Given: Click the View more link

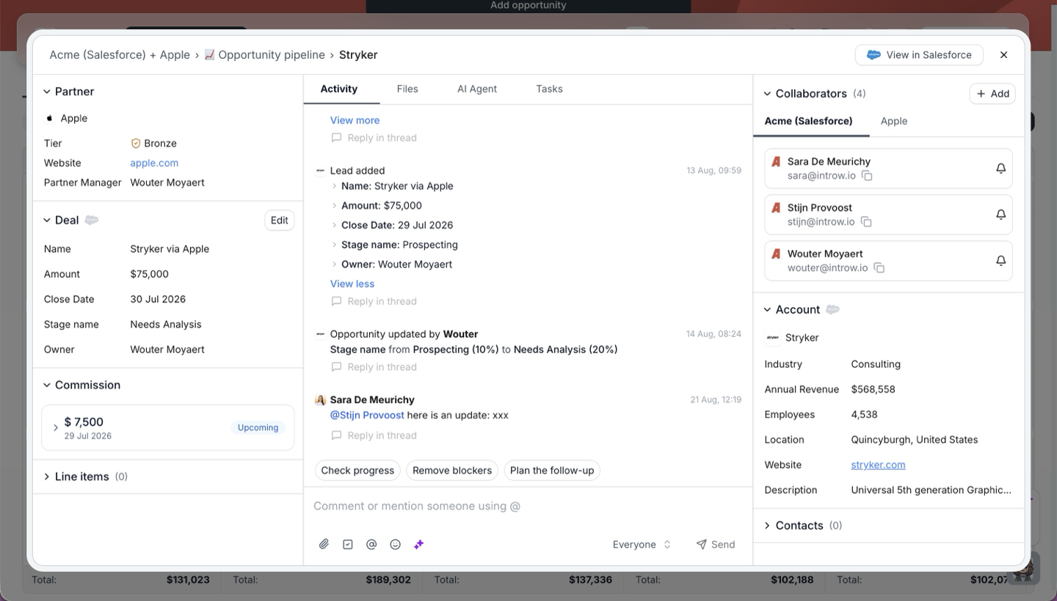Looking at the screenshot, I should [355, 120].
